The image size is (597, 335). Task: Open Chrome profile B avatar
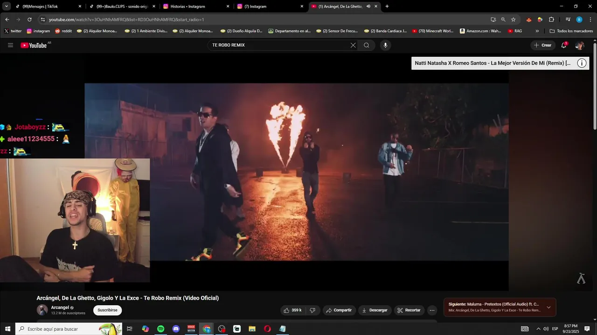pyautogui.click(x=579, y=20)
